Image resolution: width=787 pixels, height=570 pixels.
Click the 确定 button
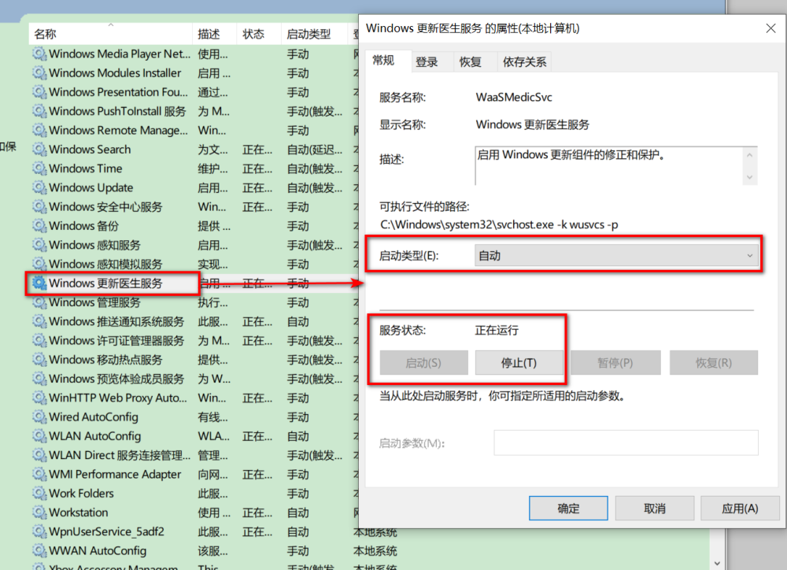(x=568, y=509)
